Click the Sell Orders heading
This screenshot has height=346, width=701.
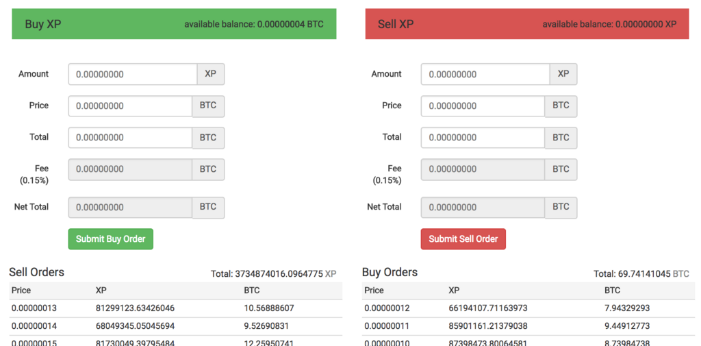pyautogui.click(x=37, y=272)
